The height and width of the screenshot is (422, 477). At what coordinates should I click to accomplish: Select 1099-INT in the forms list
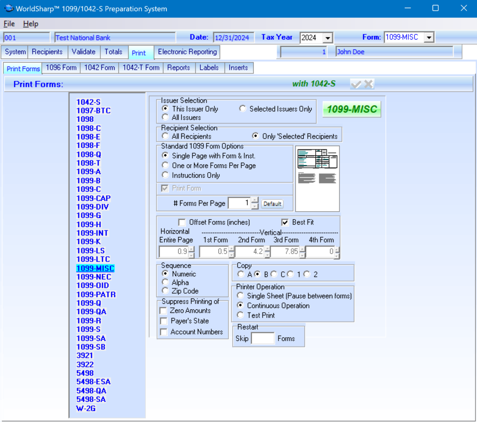click(92, 233)
